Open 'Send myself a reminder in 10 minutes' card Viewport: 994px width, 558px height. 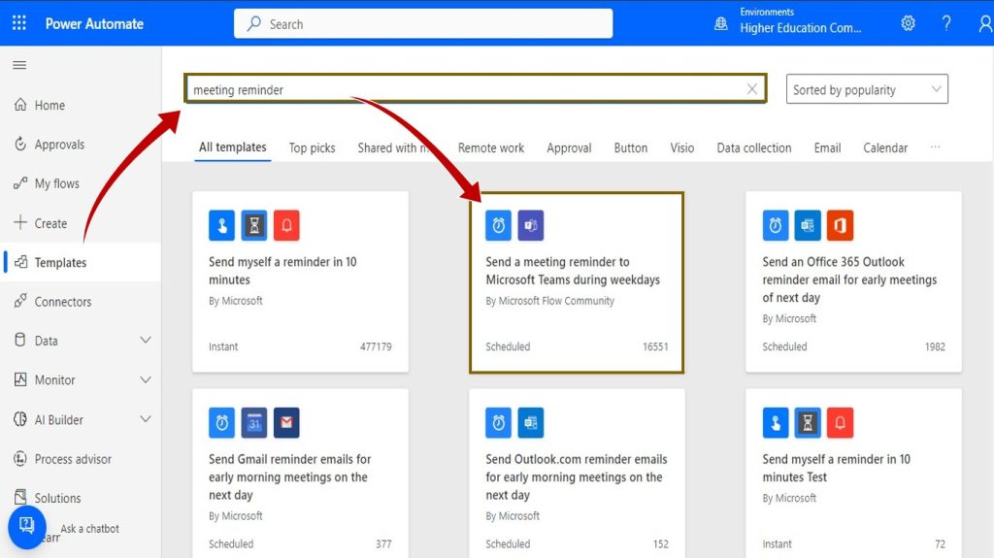tap(301, 282)
